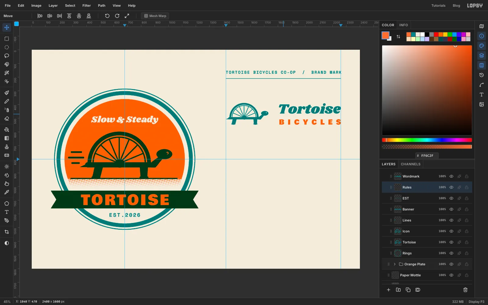Hide the Banner layer
The width and height of the screenshot is (488, 305).
(x=451, y=209)
